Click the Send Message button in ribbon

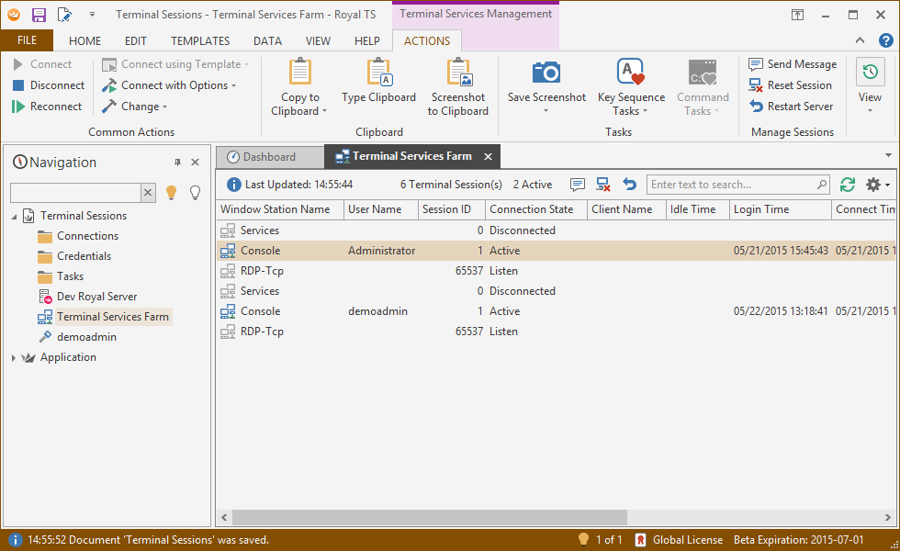(x=793, y=64)
